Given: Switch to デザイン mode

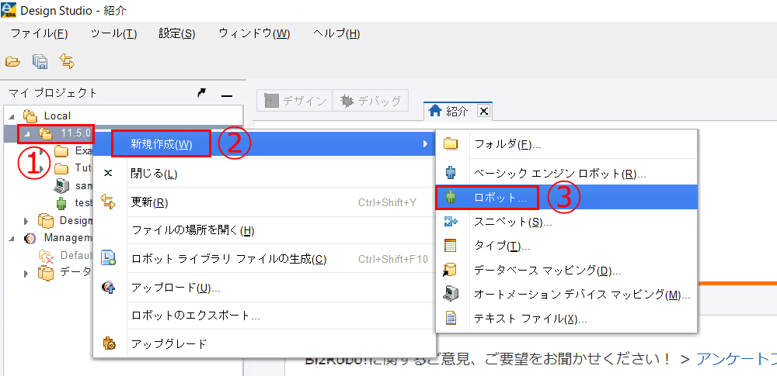Looking at the screenshot, I should 294,101.
